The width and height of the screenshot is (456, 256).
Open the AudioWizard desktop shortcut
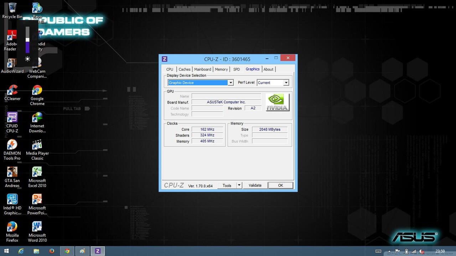tap(12, 65)
